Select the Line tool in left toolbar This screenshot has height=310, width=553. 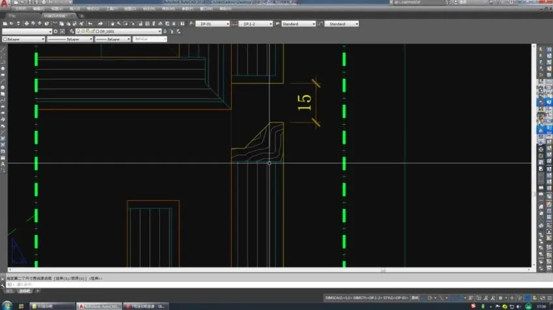coord(3,48)
